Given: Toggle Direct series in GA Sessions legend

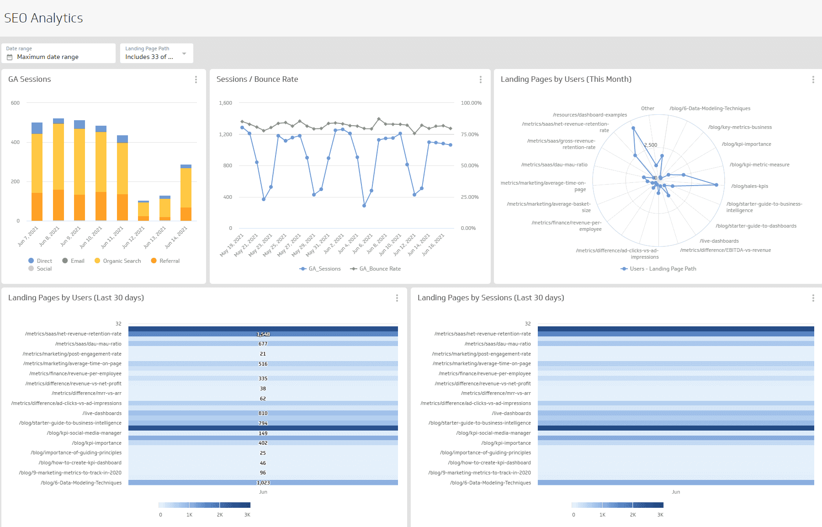Looking at the screenshot, I should point(40,261).
